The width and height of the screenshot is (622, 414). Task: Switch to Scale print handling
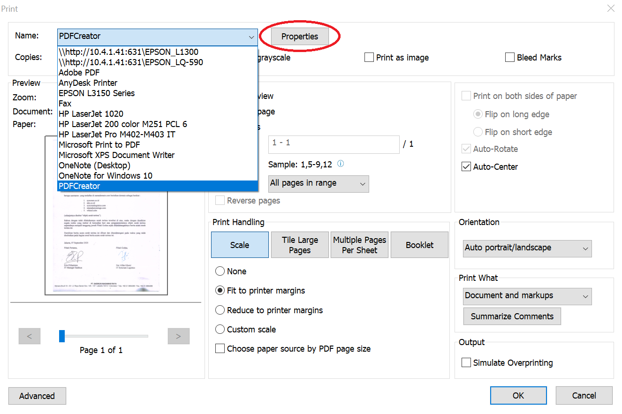[x=240, y=245]
